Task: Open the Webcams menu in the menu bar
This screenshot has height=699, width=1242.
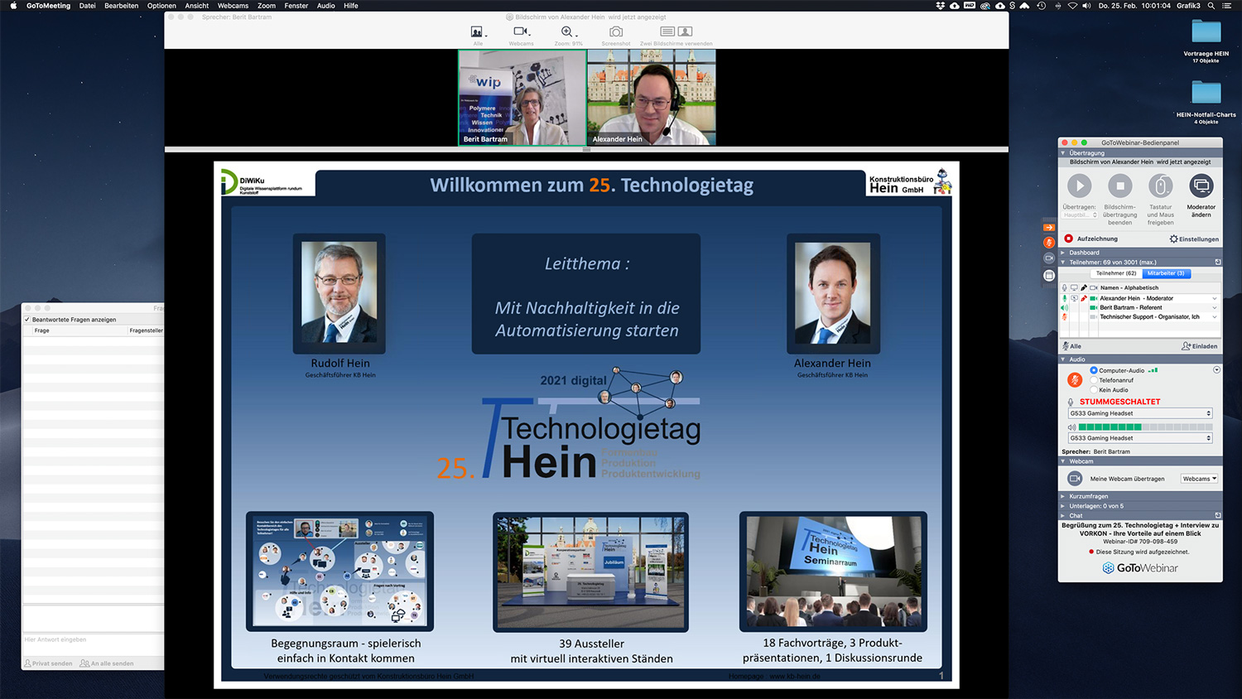Action: pos(233,6)
